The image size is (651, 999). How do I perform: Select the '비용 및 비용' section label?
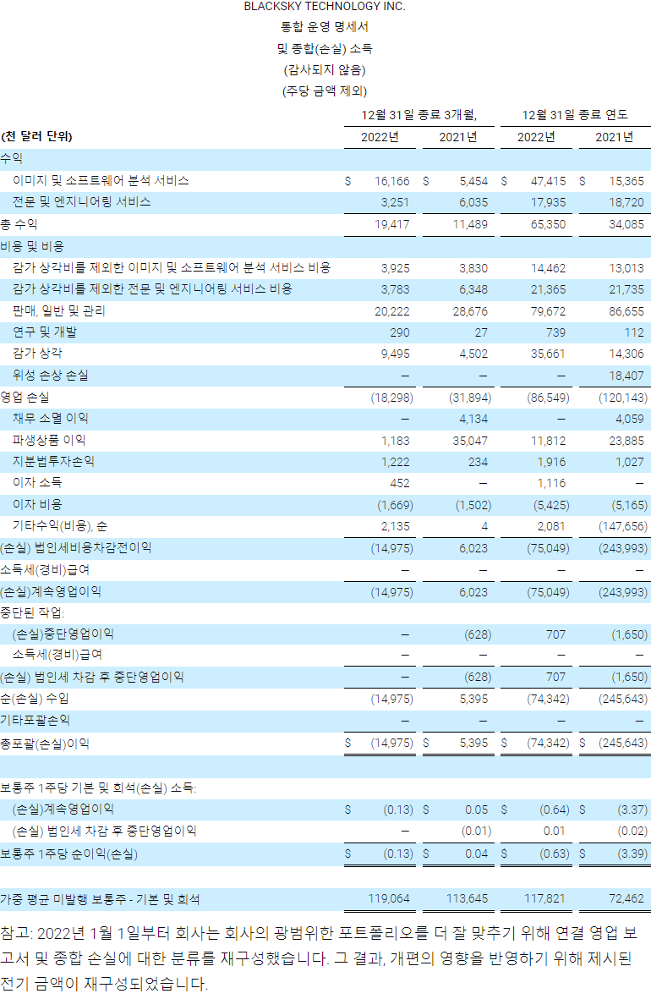32,246
